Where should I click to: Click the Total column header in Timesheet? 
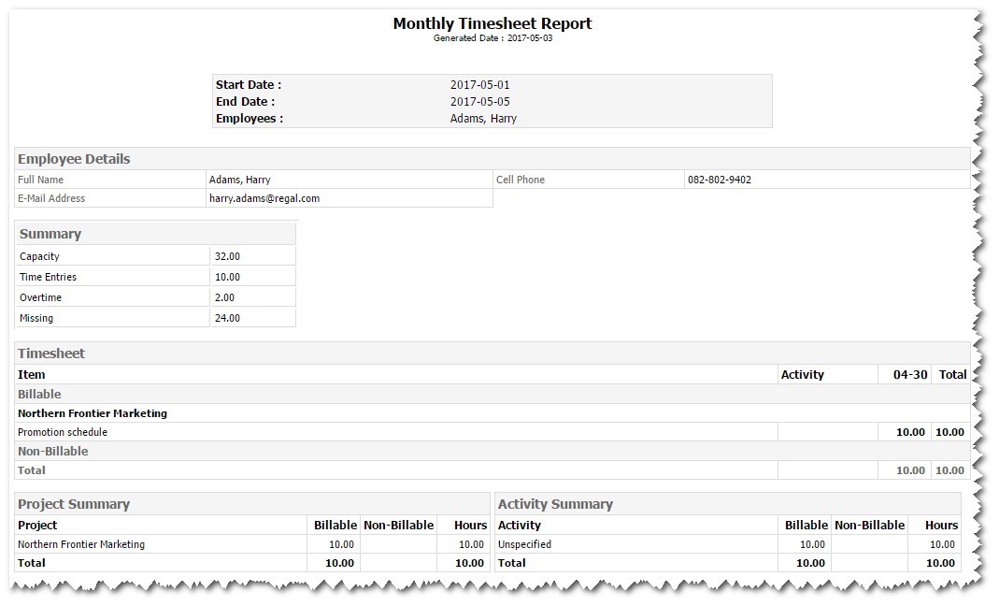(952, 375)
